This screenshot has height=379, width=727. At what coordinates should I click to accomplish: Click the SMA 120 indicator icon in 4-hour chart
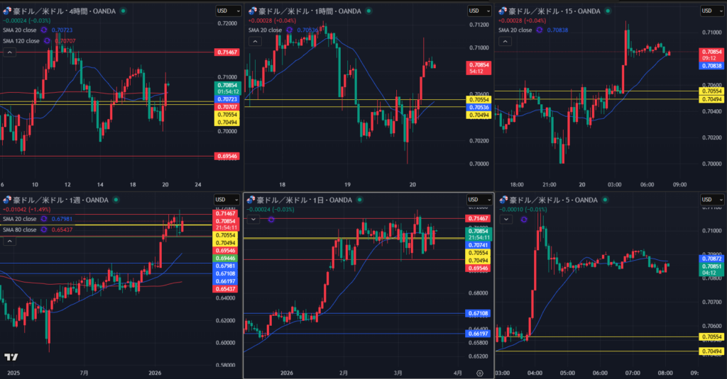pyautogui.click(x=47, y=41)
